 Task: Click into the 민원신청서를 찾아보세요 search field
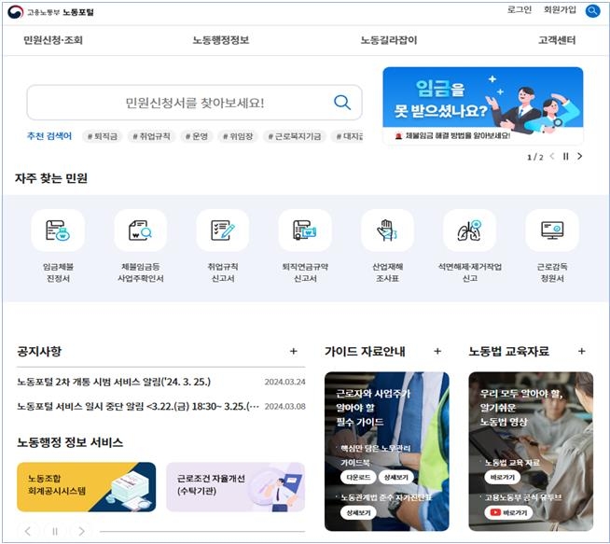[x=177, y=103]
